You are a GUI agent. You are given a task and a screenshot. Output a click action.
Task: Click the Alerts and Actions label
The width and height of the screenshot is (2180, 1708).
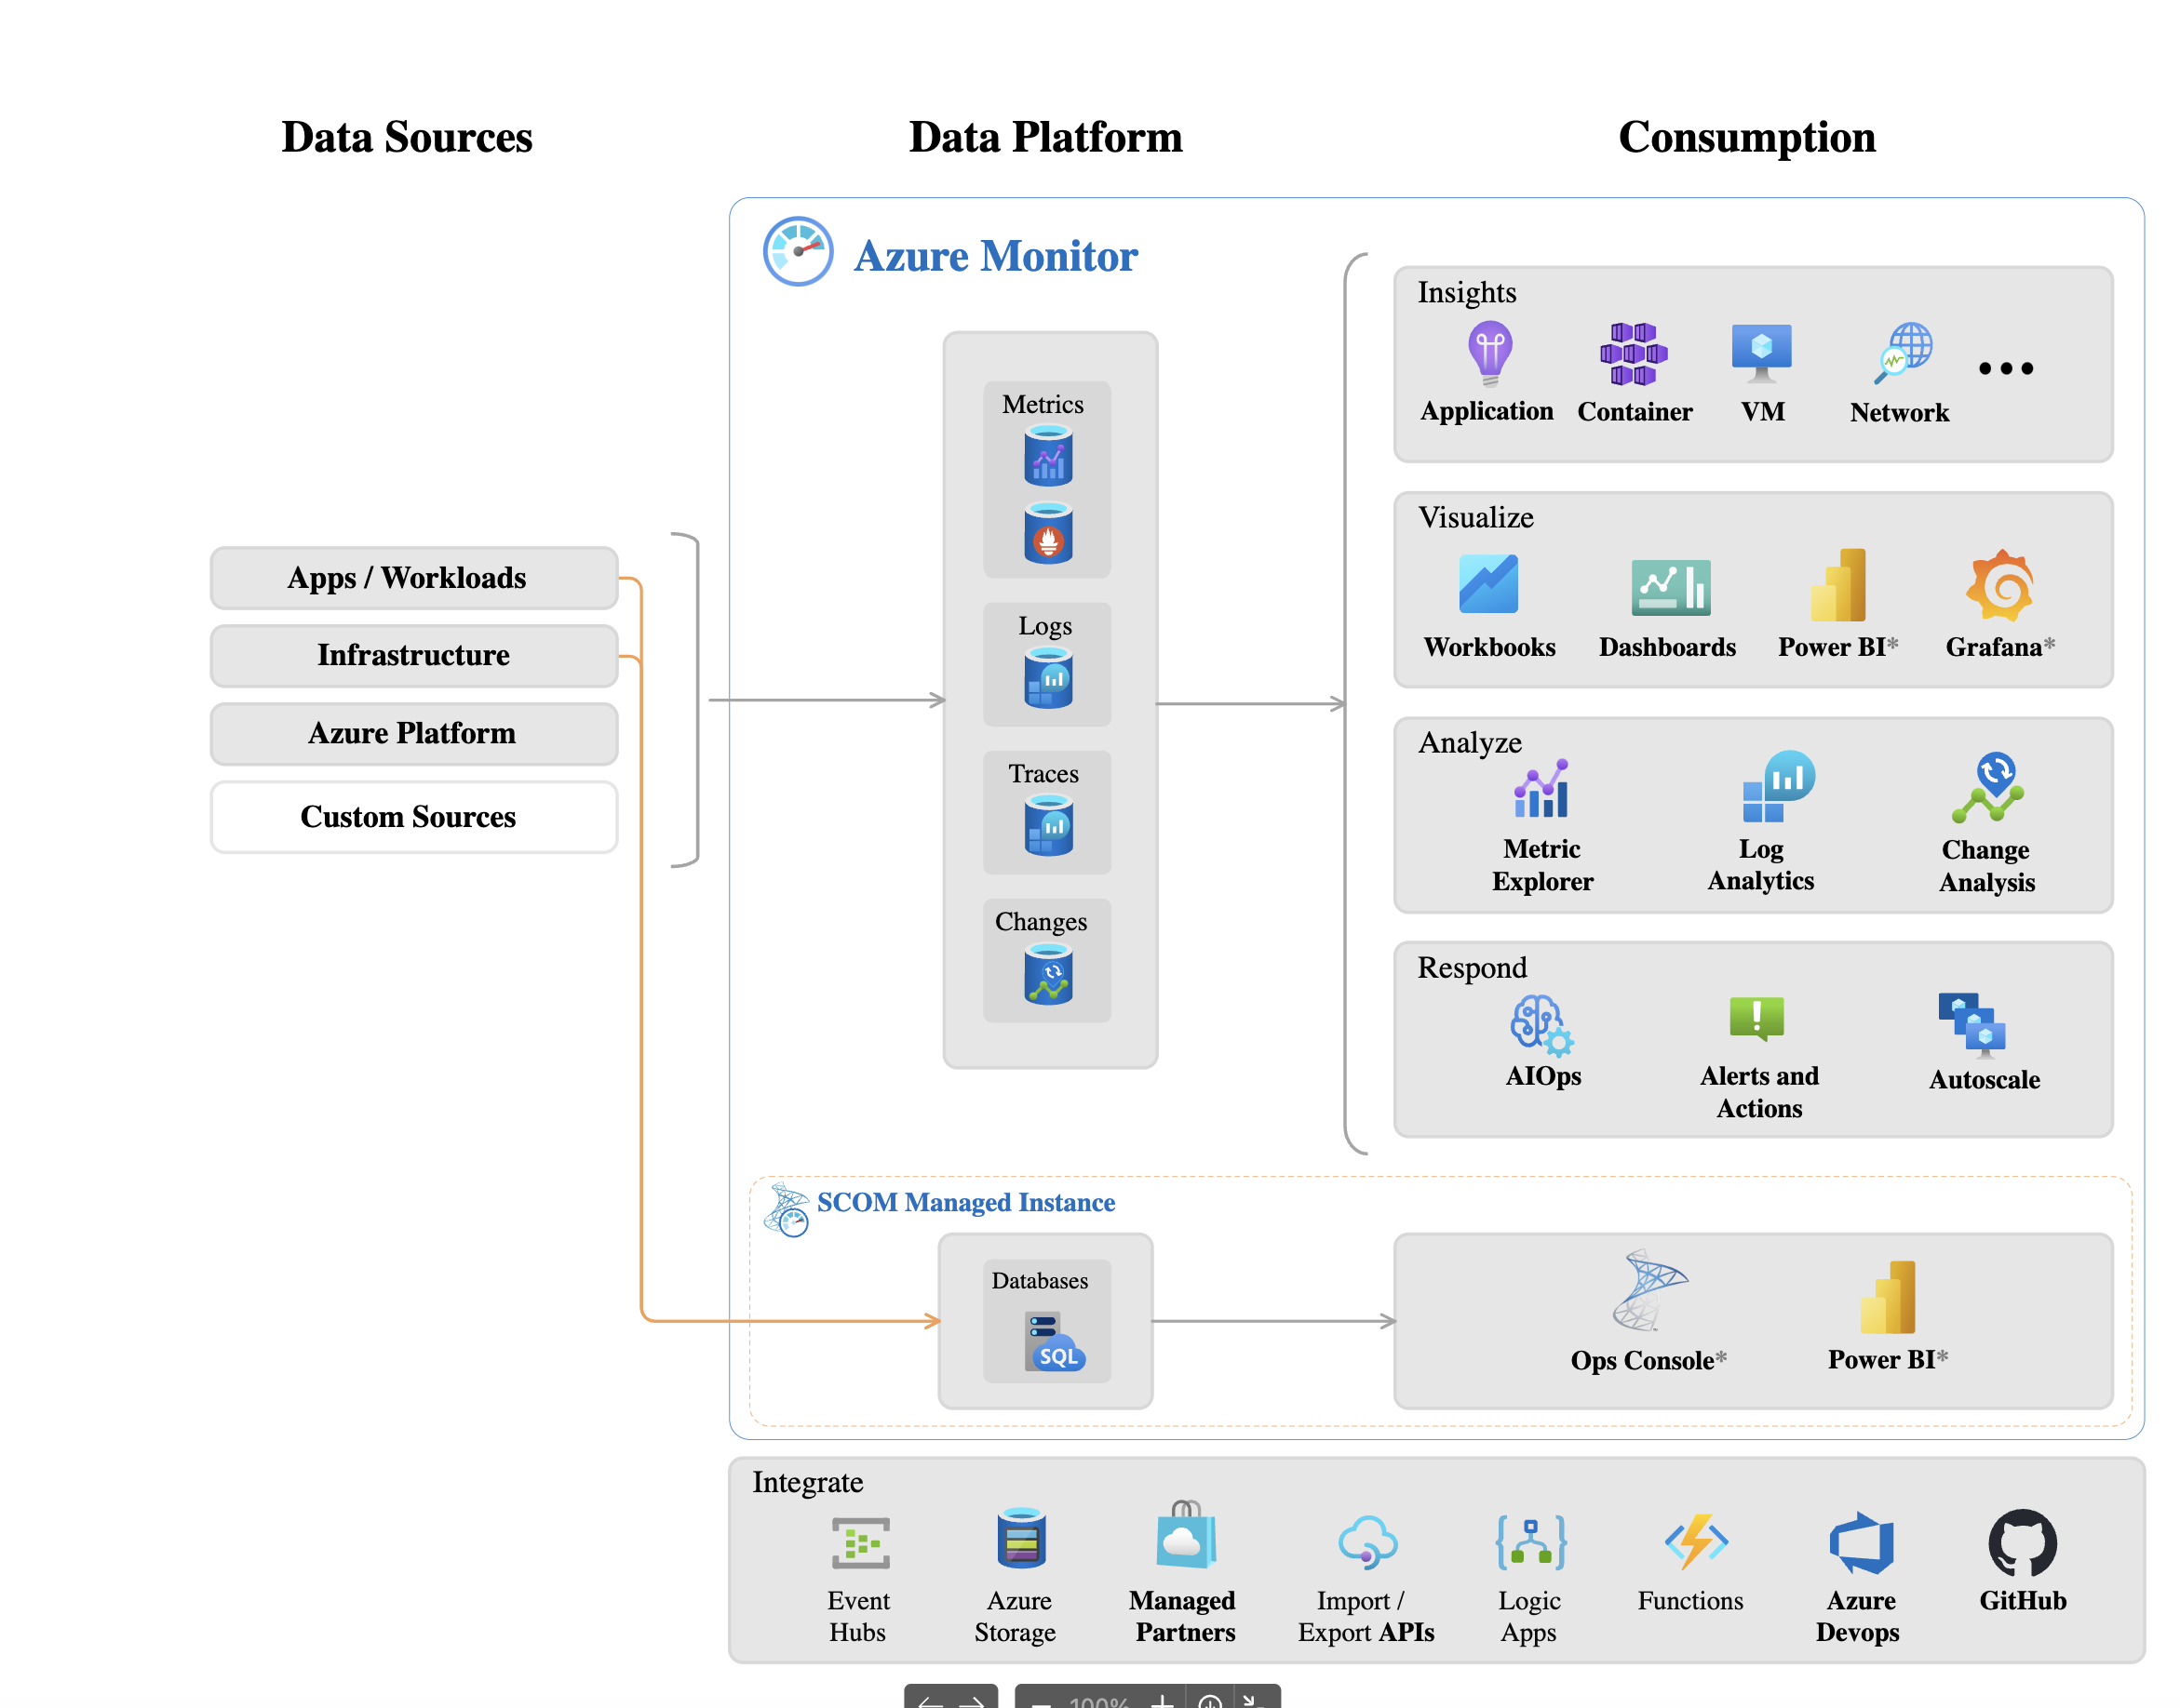coord(1759,1091)
